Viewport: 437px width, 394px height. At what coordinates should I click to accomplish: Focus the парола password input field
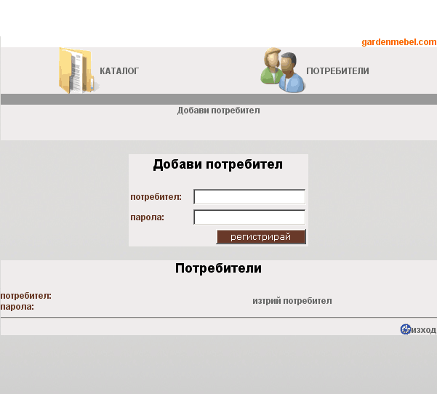coord(249,217)
